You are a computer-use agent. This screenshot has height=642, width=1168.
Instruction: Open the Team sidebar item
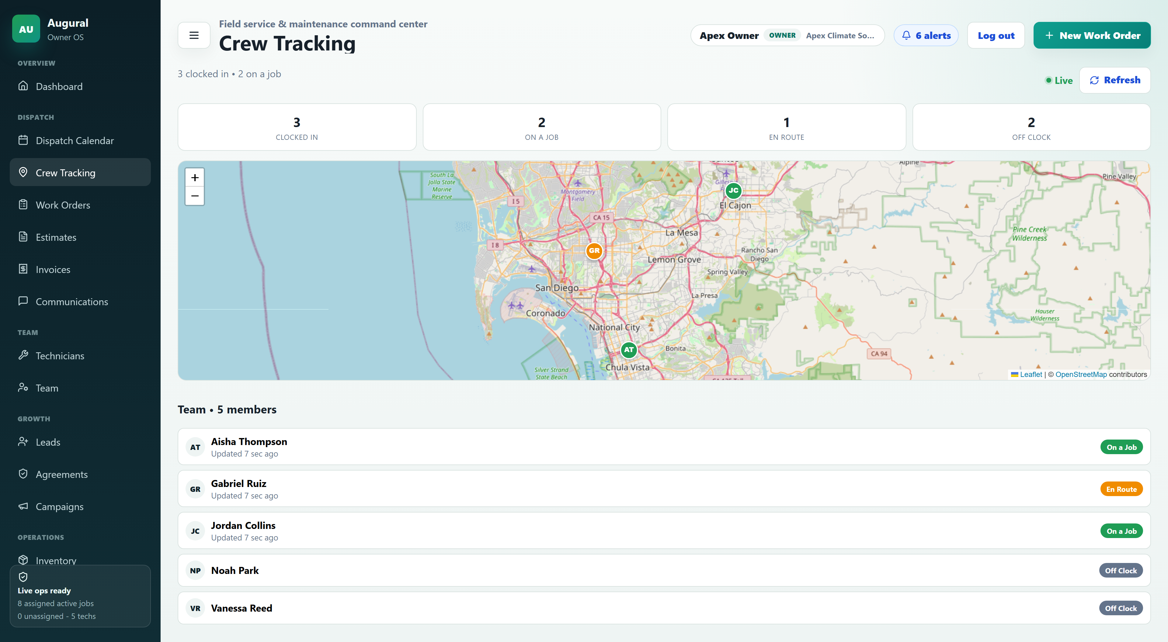80,388
